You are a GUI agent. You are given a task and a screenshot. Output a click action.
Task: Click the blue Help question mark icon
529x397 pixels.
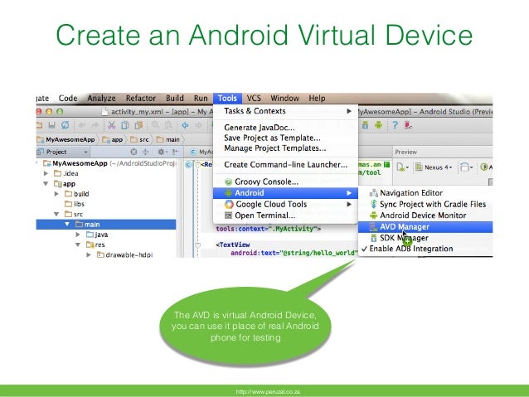point(395,125)
